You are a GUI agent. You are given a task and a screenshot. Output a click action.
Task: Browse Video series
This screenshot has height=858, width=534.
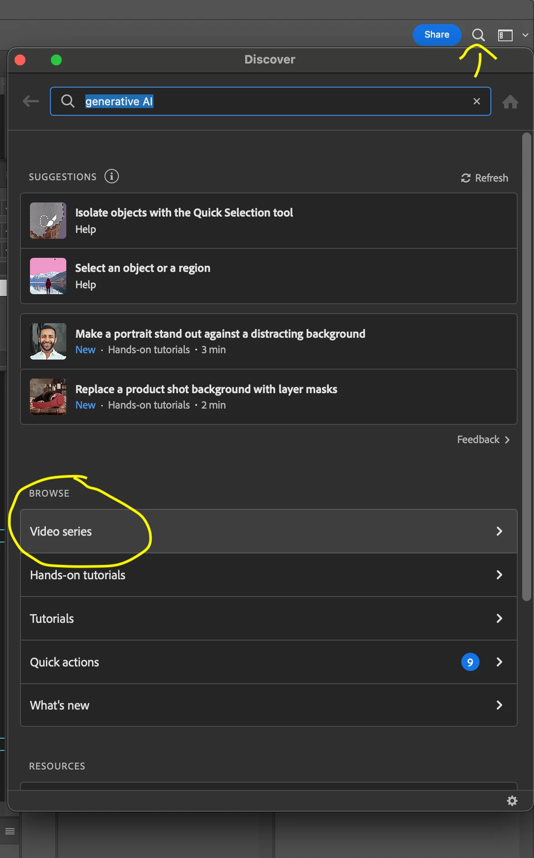269,531
